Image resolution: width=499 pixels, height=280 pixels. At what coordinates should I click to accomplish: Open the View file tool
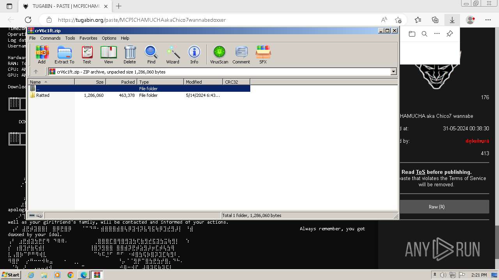pos(108,55)
